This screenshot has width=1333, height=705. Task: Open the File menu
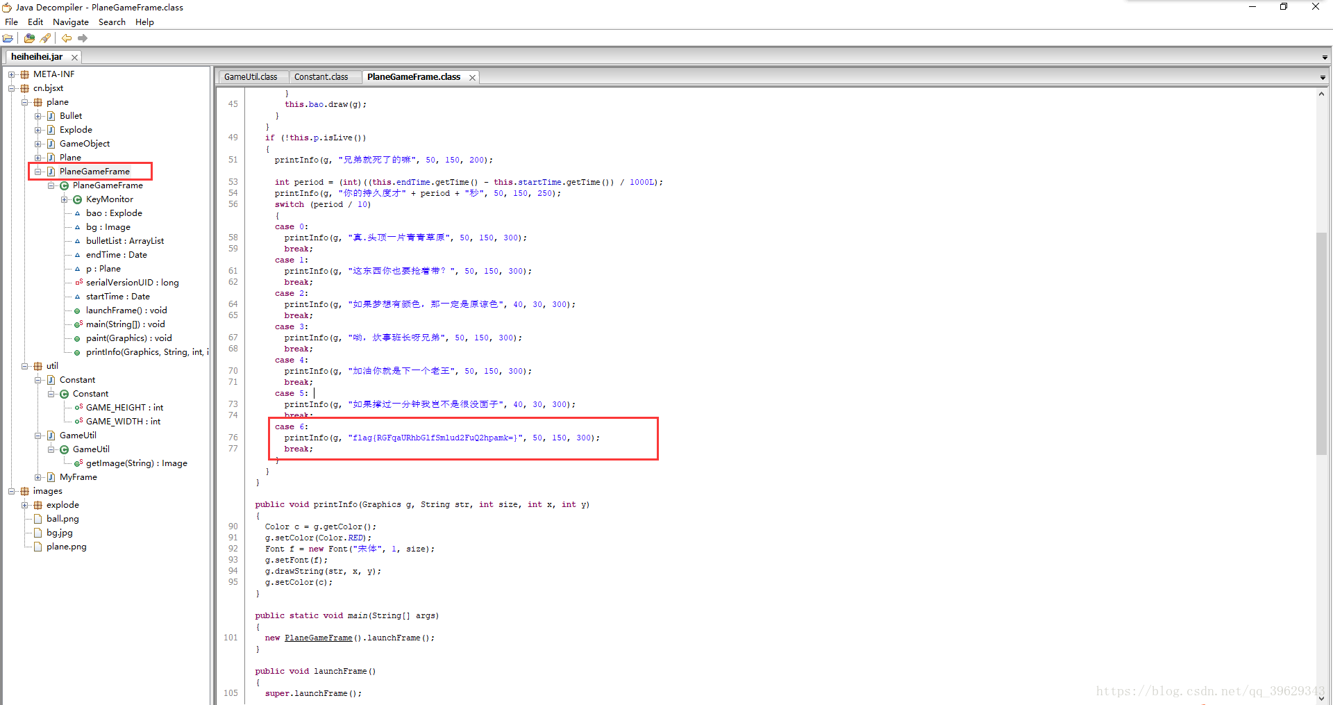point(12,22)
